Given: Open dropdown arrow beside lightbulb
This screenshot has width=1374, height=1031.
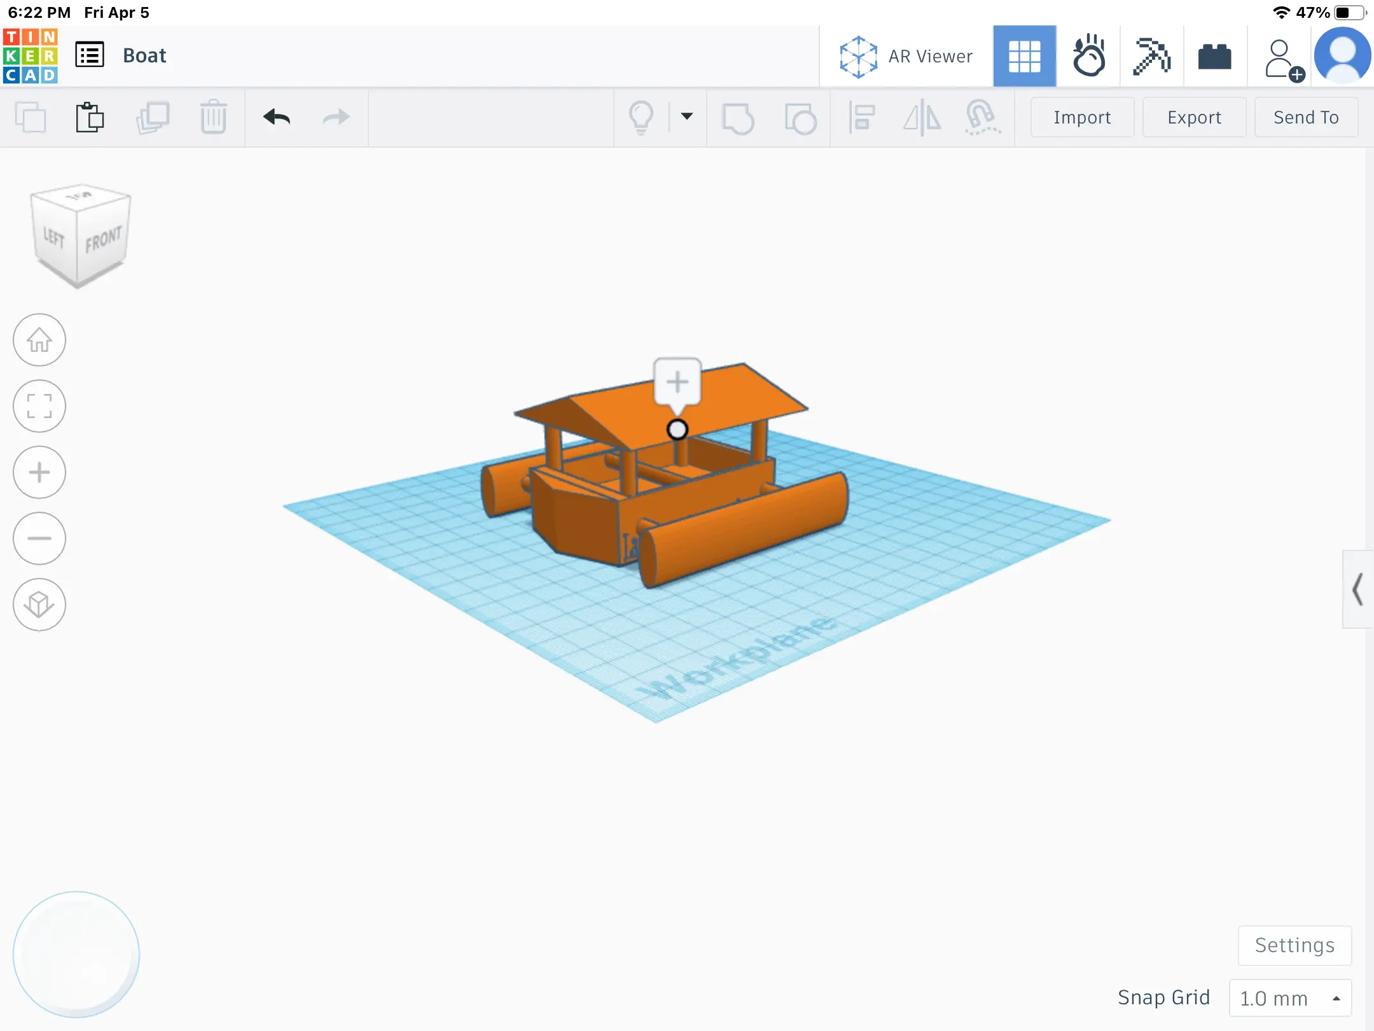Looking at the screenshot, I should [687, 116].
